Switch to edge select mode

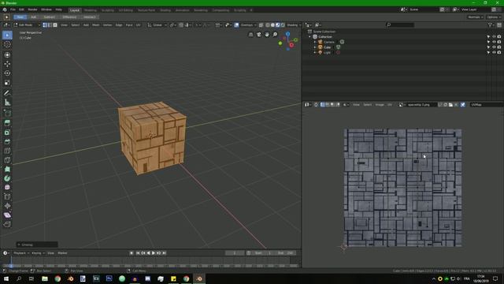[50, 24]
